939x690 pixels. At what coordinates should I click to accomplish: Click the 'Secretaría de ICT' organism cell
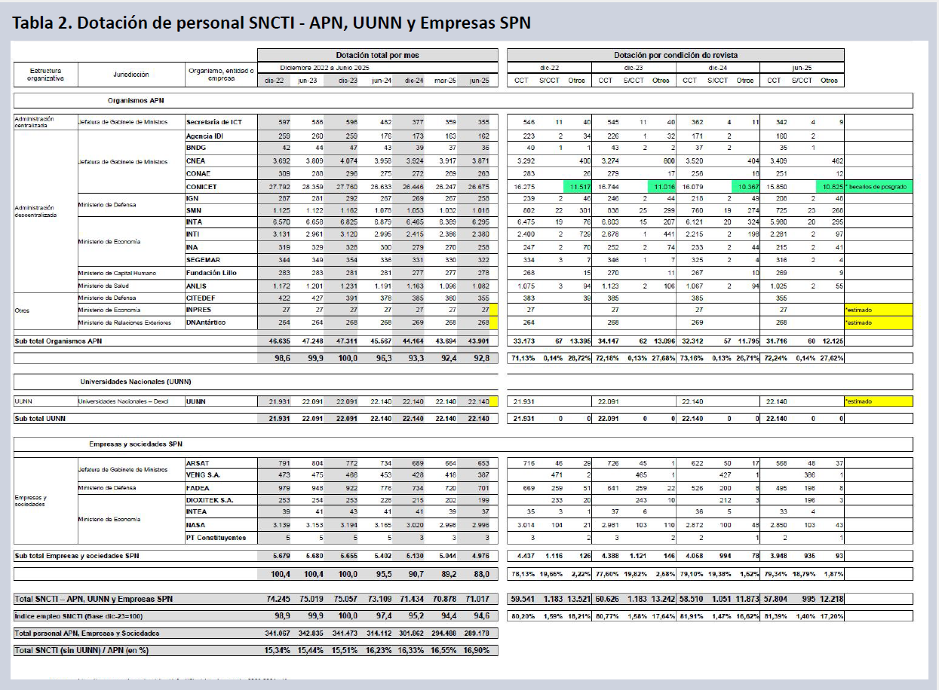(x=213, y=122)
